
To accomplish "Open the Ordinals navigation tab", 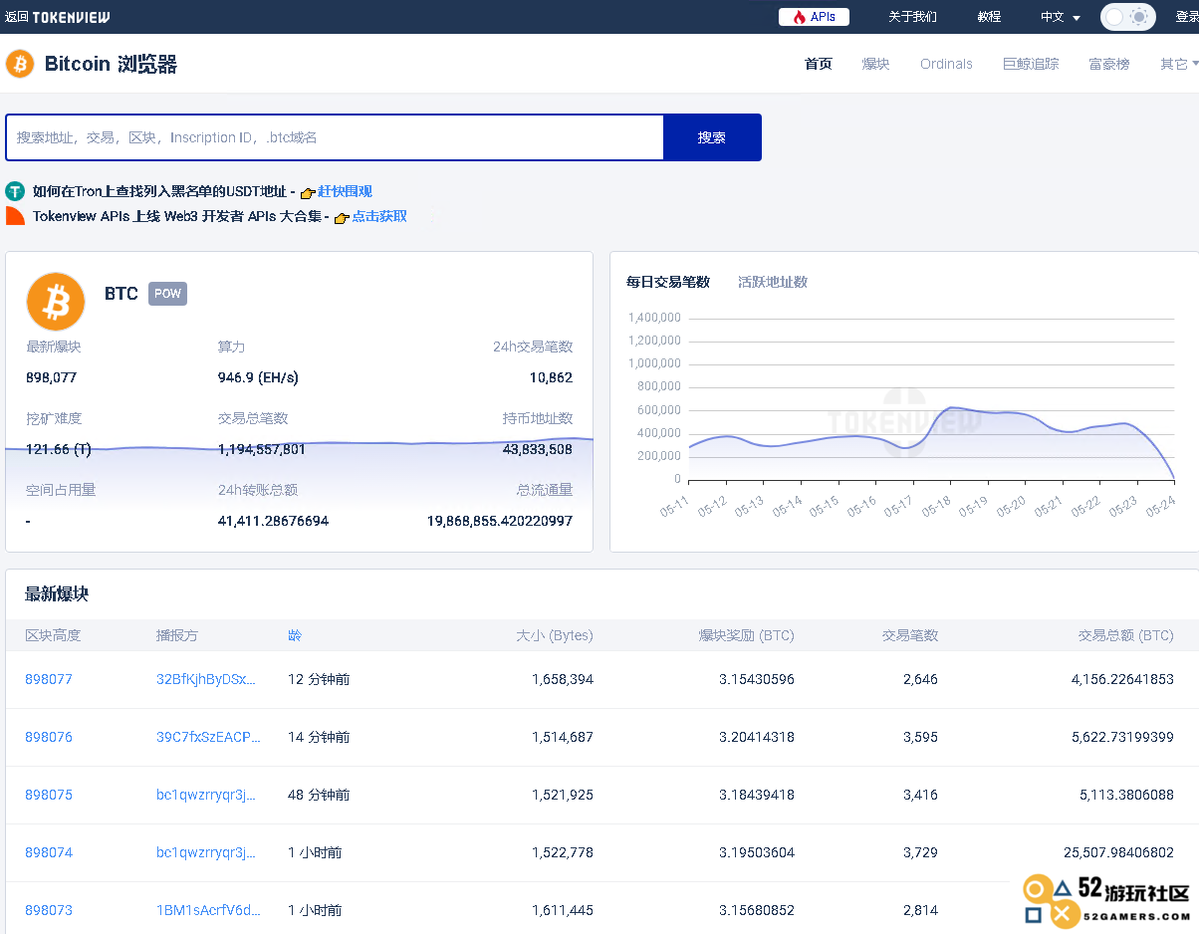I will (x=946, y=64).
